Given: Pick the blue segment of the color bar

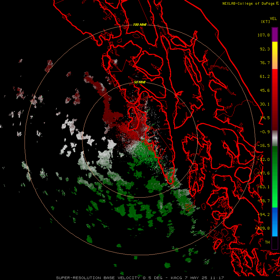Looking at the screenshot, I should (275, 222).
